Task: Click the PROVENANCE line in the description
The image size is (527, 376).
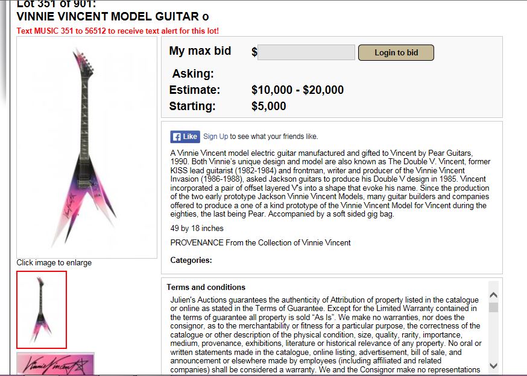Action: [x=260, y=243]
